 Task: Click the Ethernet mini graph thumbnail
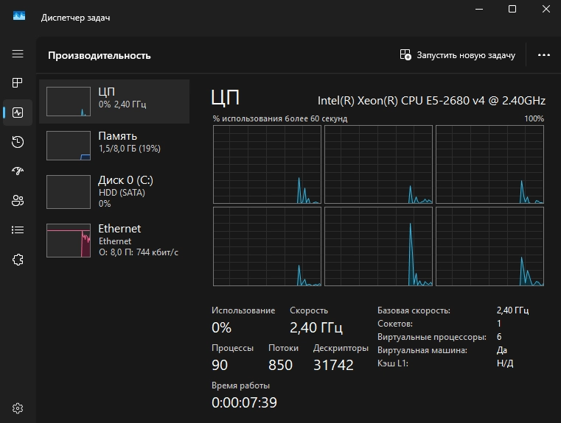click(69, 241)
